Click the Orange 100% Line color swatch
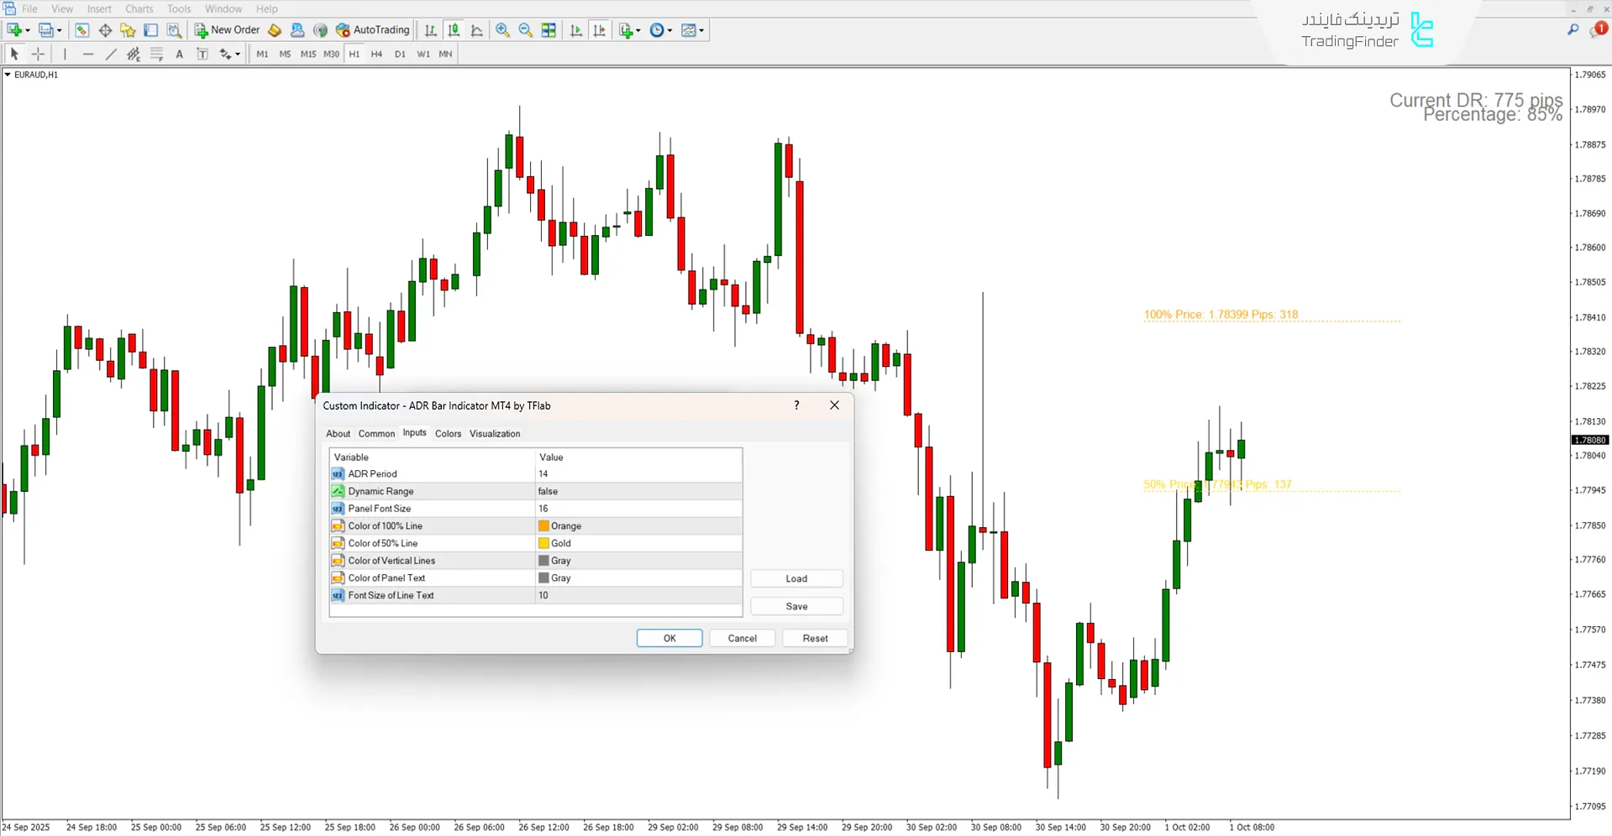 [543, 526]
